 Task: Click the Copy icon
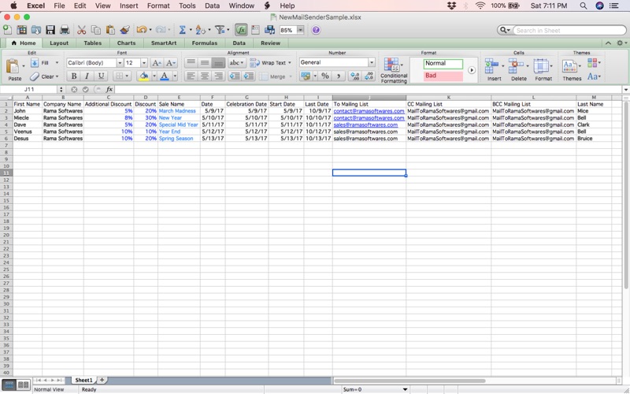tap(95, 30)
